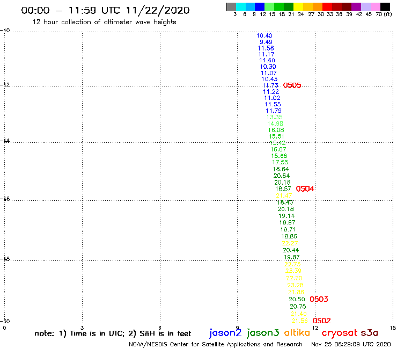Click the time marker '0502'
The image size is (397, 349).
(321, 321)
